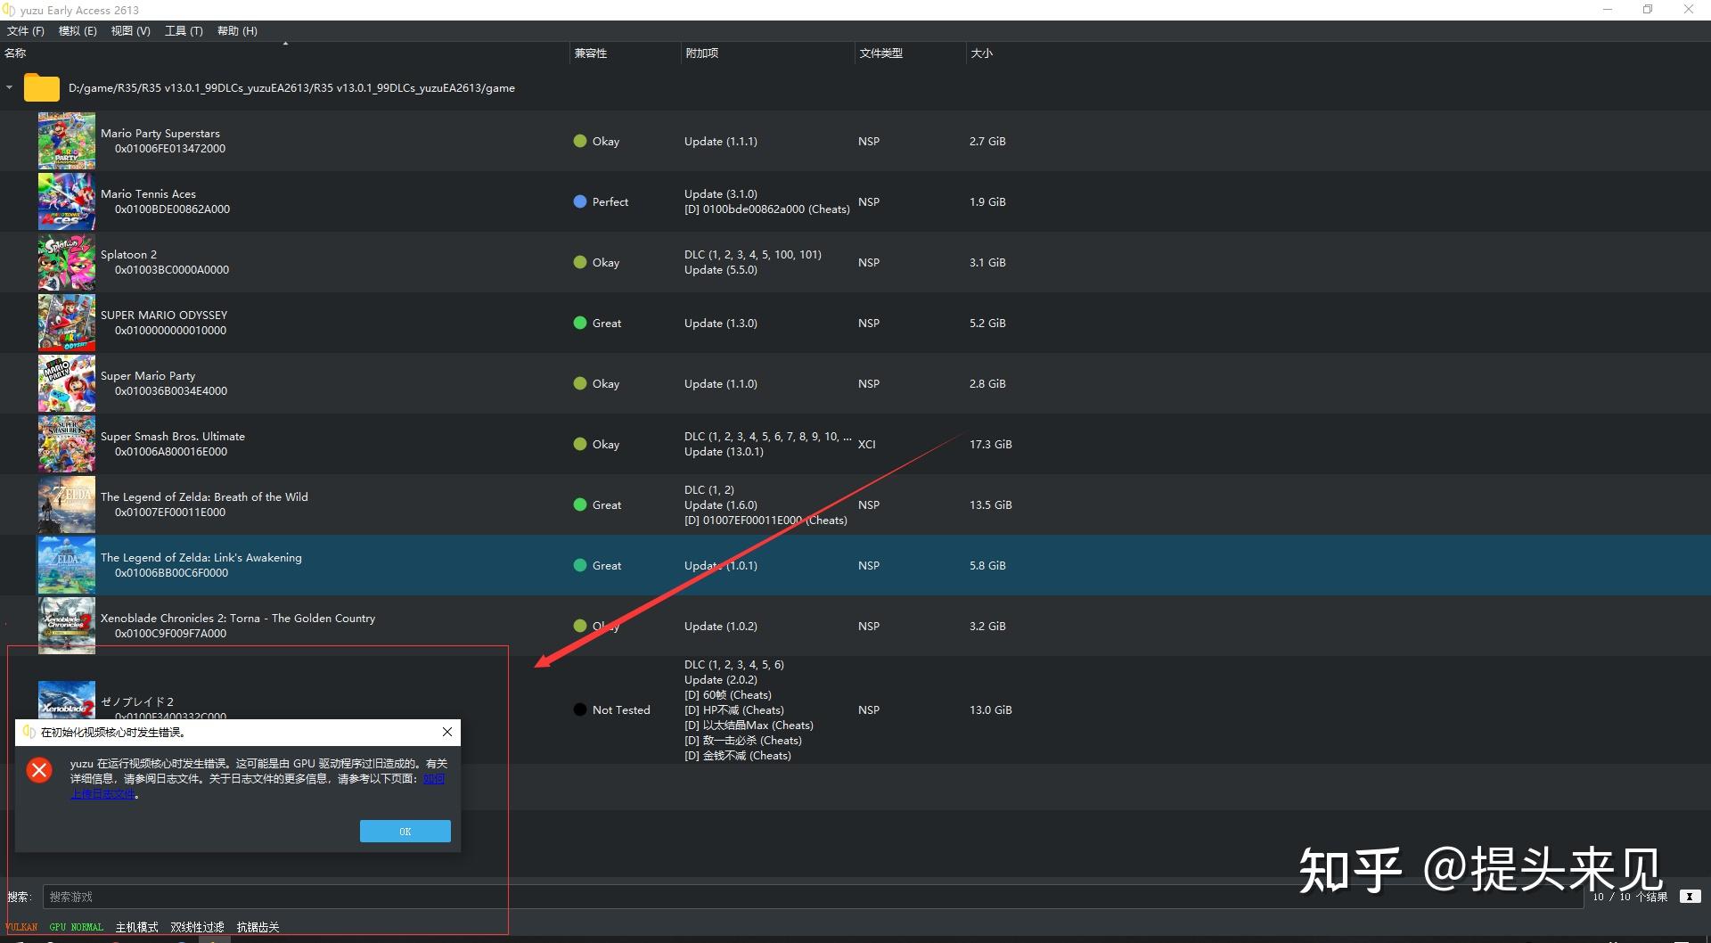The image size is (1711, 943).
Task: Click the Link's Awakening cover icon
Action: tap(67, 565)
